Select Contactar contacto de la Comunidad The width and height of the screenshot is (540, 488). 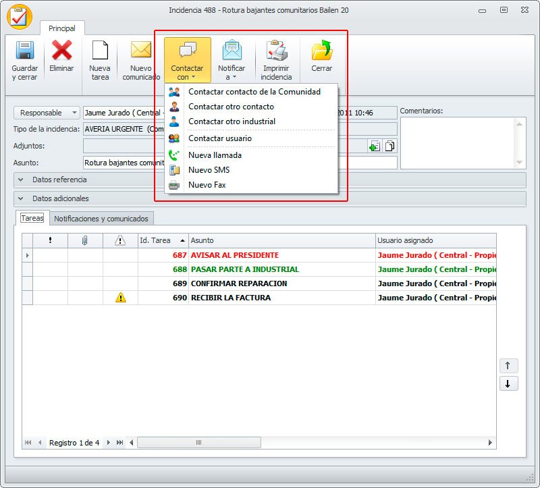pos(254,92)
